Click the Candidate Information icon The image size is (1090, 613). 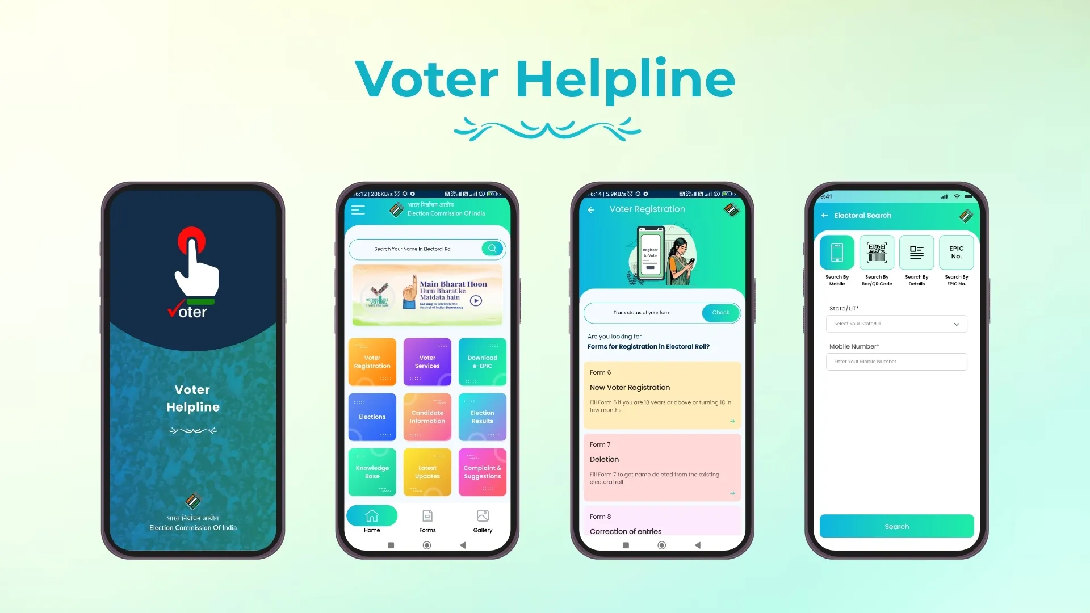pos(427,417)
